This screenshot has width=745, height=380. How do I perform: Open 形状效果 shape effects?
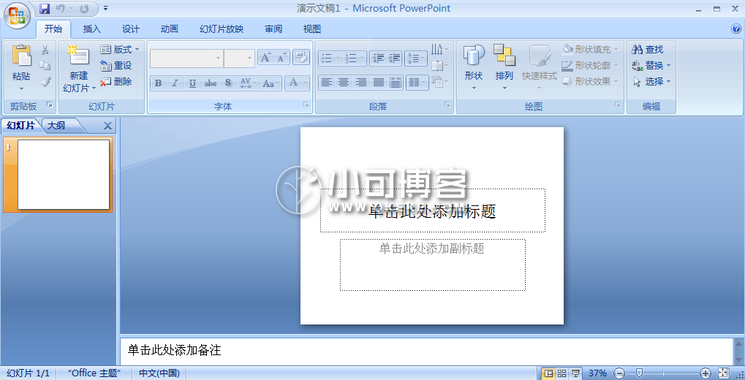click(590, 82)
